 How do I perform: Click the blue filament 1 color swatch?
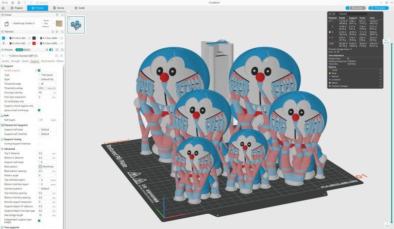coord(3,38)
